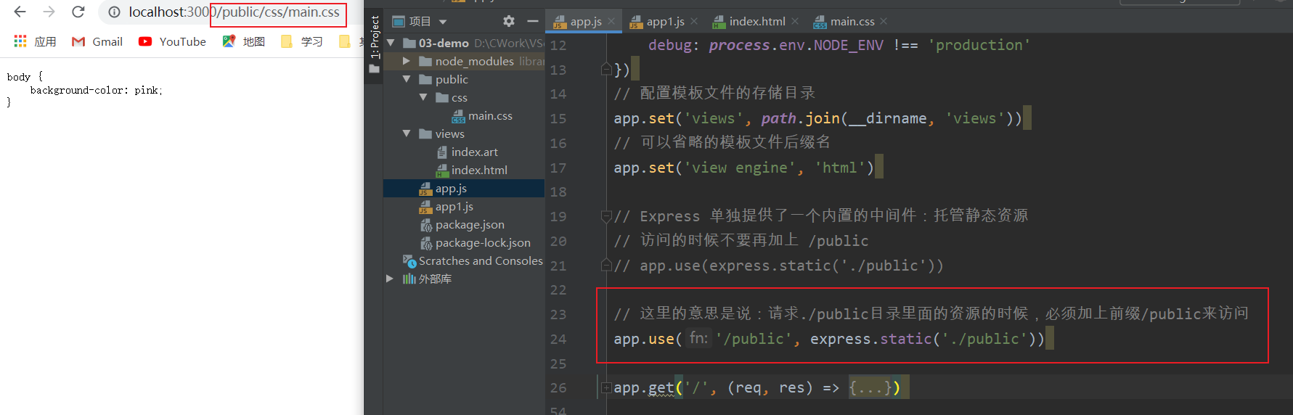Focus the address bar with localhost URL
Viewport: 1293px width, 415px height.
coord(234,12)
